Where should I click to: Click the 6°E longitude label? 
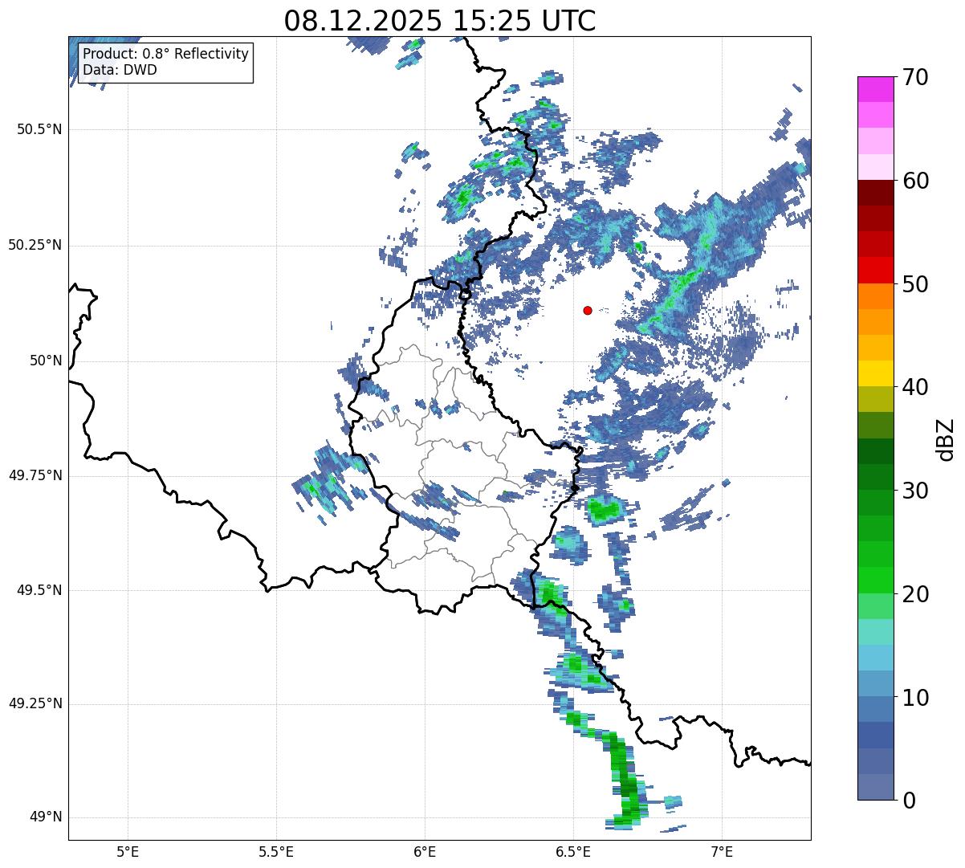pyautogui.click(x=425, y=851)
